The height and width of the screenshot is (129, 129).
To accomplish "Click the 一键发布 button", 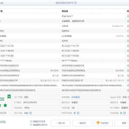I will (82, 123).
